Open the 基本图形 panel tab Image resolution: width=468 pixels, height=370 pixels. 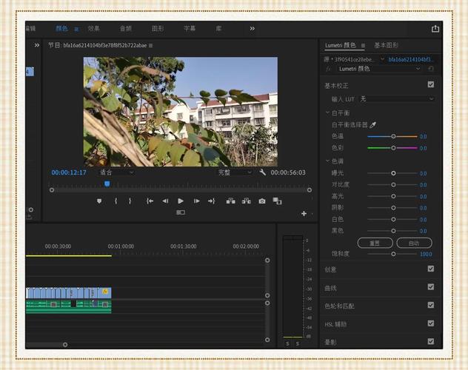(387, 45)
